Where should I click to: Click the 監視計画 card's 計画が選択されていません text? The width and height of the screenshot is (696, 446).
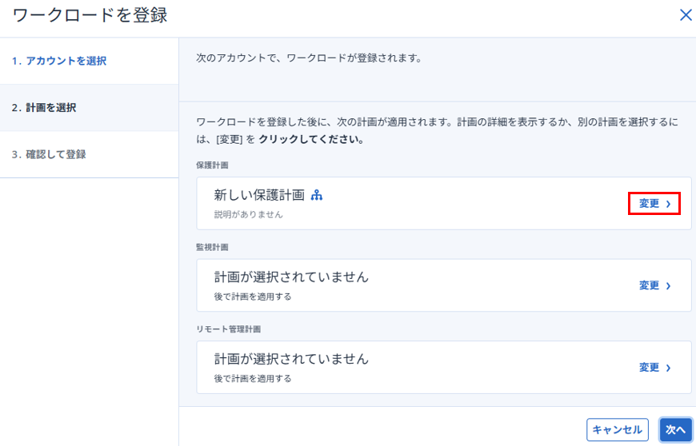point(291,277)
